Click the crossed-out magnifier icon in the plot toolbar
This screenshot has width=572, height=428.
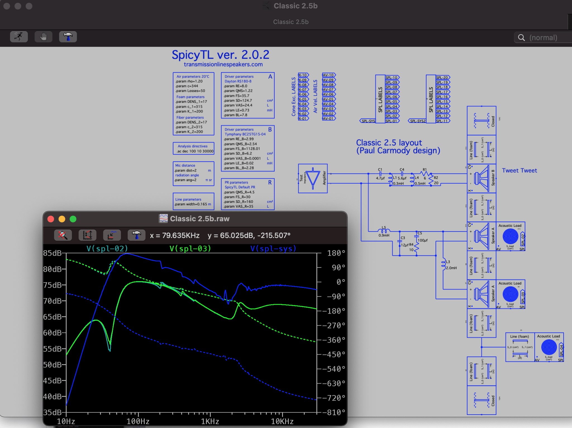[x=63, y=235]
